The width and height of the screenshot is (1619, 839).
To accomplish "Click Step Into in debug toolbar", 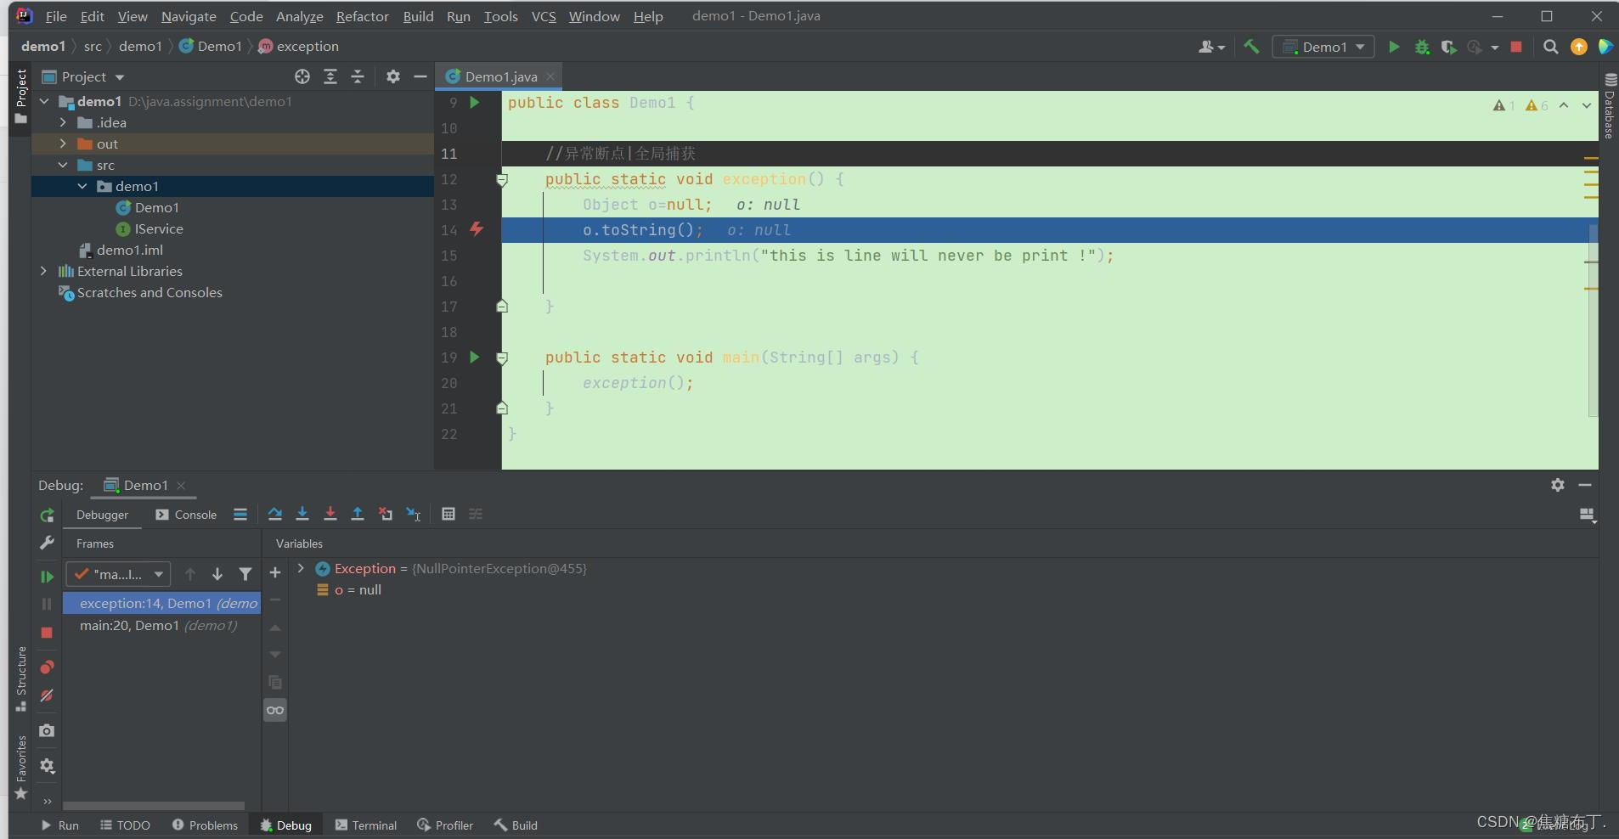I will tap(302, 514).
